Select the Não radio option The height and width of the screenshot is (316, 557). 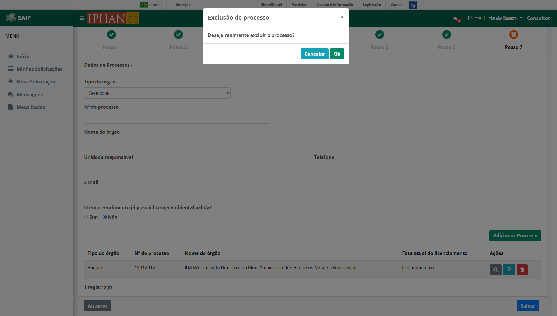104,217
